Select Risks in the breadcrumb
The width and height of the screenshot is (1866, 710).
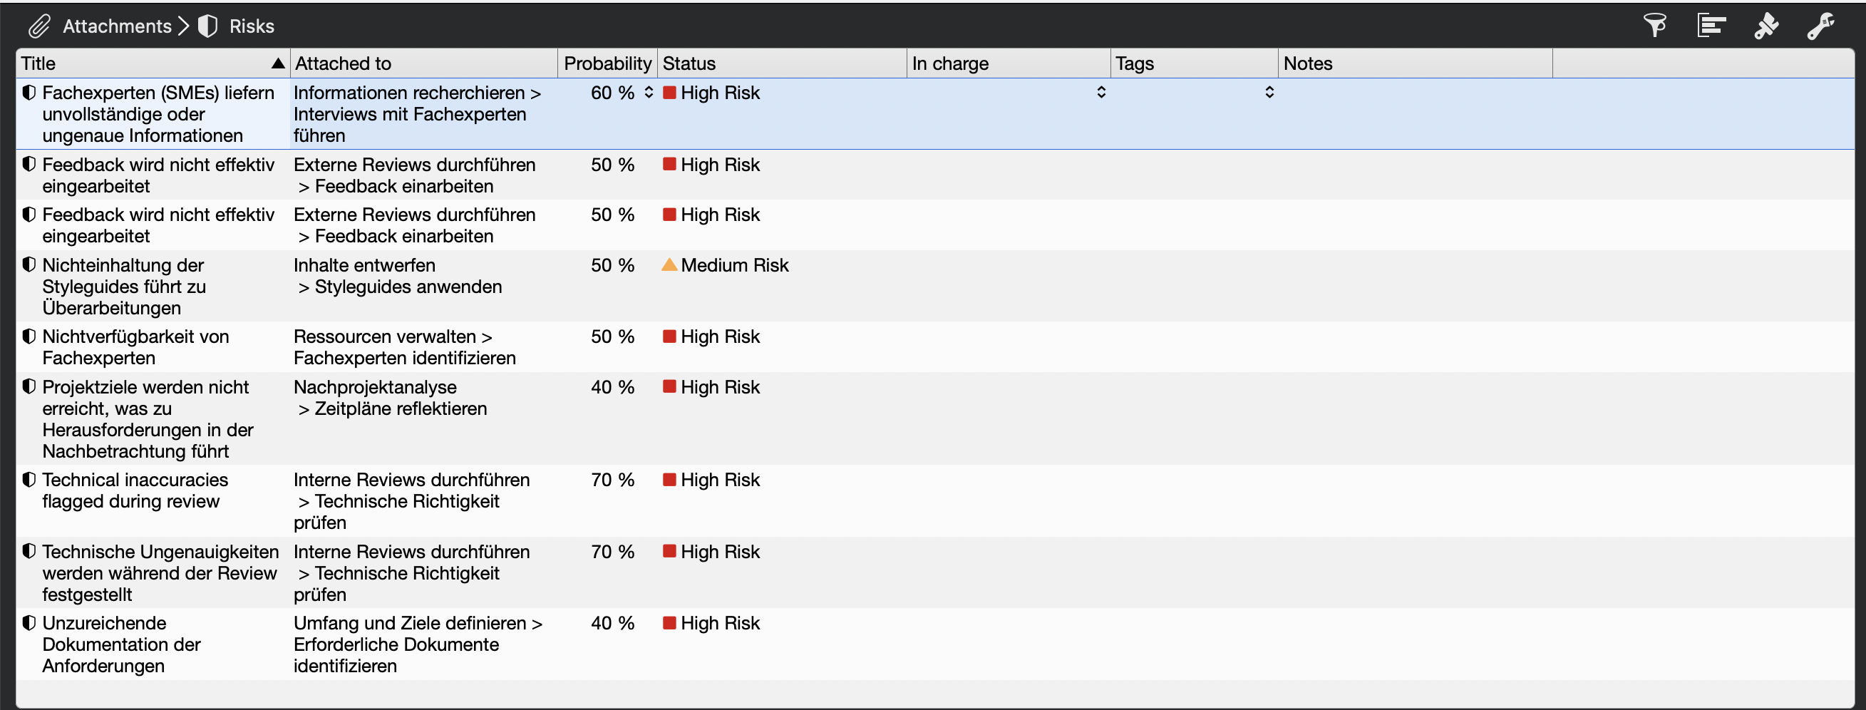click(252, 27)
